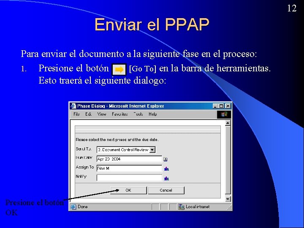This screenshot has height=228, width=304.
Task: Open the address book icon beside Assign To
Action: [x=166, y=168]
